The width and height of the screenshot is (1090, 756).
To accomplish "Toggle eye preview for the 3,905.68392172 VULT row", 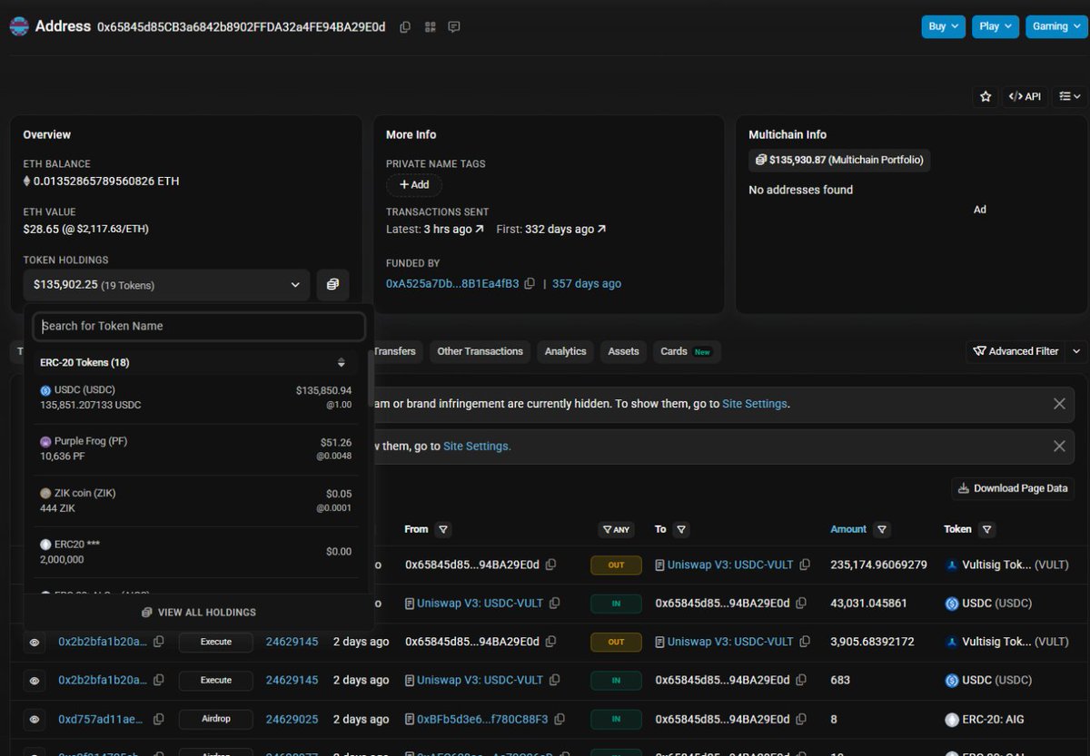I will pyautogui.click(x=35, y=642).
